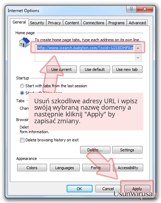Open the Programs tab
161x203 pixels.
click(116, 23)
